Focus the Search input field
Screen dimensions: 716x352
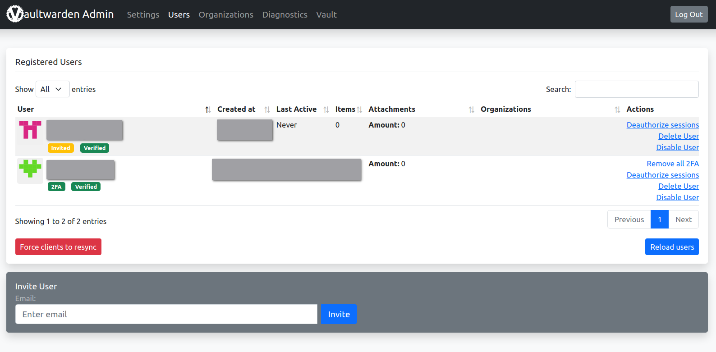tap(636, 89)
